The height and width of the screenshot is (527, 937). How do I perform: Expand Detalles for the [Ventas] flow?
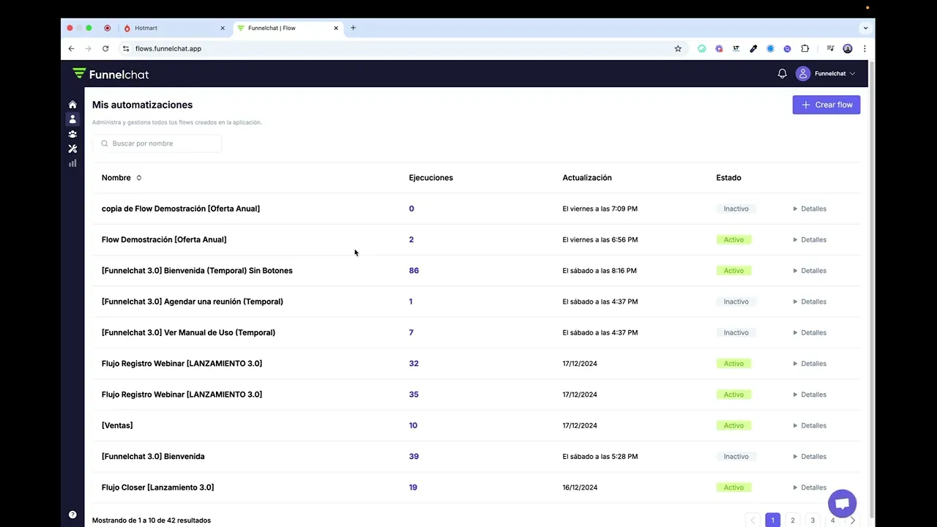point(810,425)
